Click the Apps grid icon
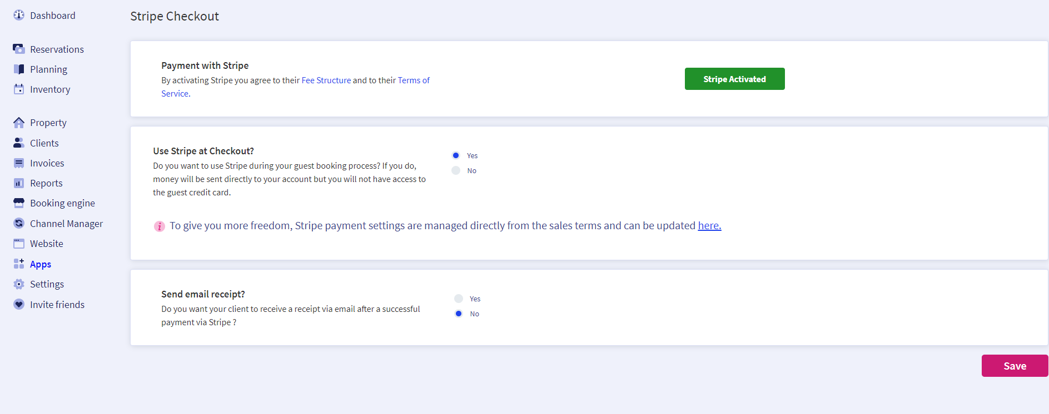This screenshot has width=1049, height=414. [x=19, y=264]
